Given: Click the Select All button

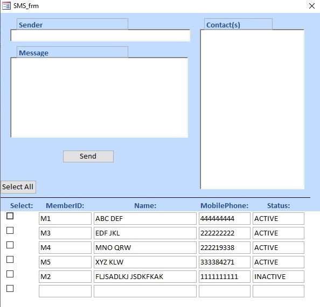Looking at the screenshot, I should (18, 187).
